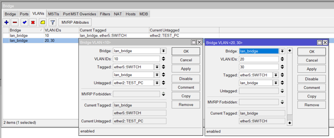
Task: Click add/remove arrows beside Untagged ether2::TEST_PC
Action: tap(163, 83)
